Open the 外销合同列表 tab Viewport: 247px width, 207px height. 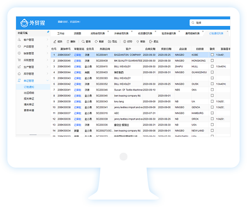coord(121,33)
